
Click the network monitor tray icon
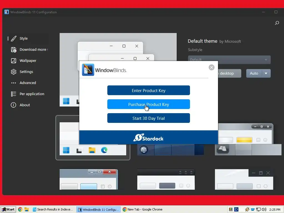[x=258, y=210]
